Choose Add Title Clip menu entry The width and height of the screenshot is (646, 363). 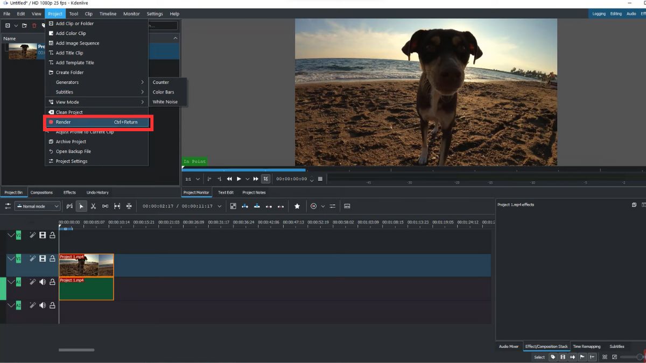(x=97, y=53)
